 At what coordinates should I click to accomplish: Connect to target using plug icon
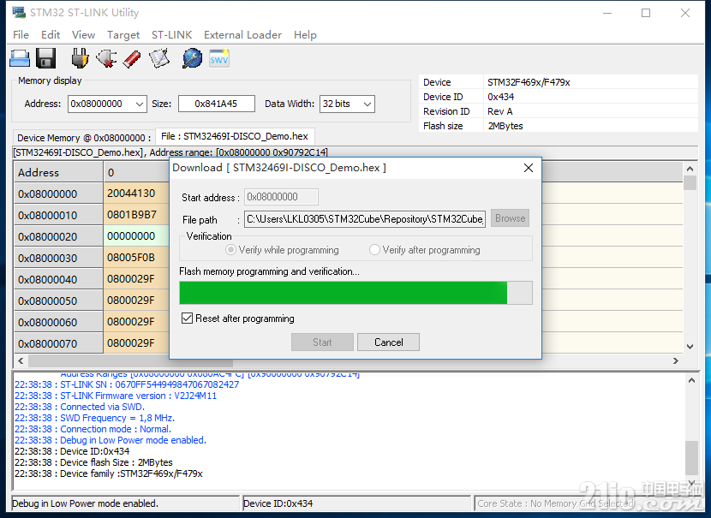[80, 58]
